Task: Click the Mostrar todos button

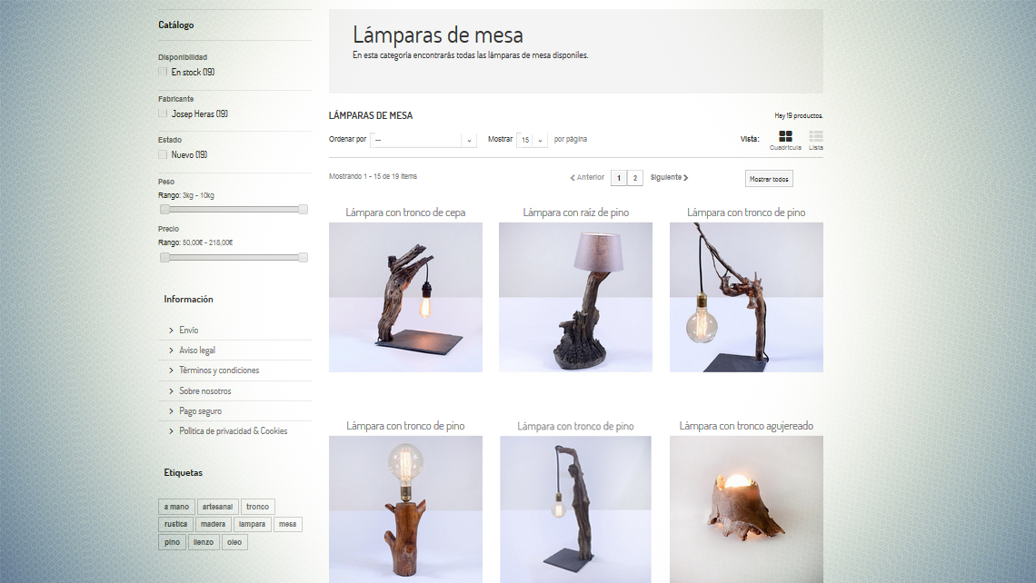Action: [x=768, y=177]
